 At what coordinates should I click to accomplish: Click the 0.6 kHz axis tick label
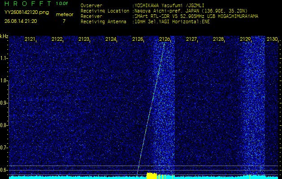point(4,170)
